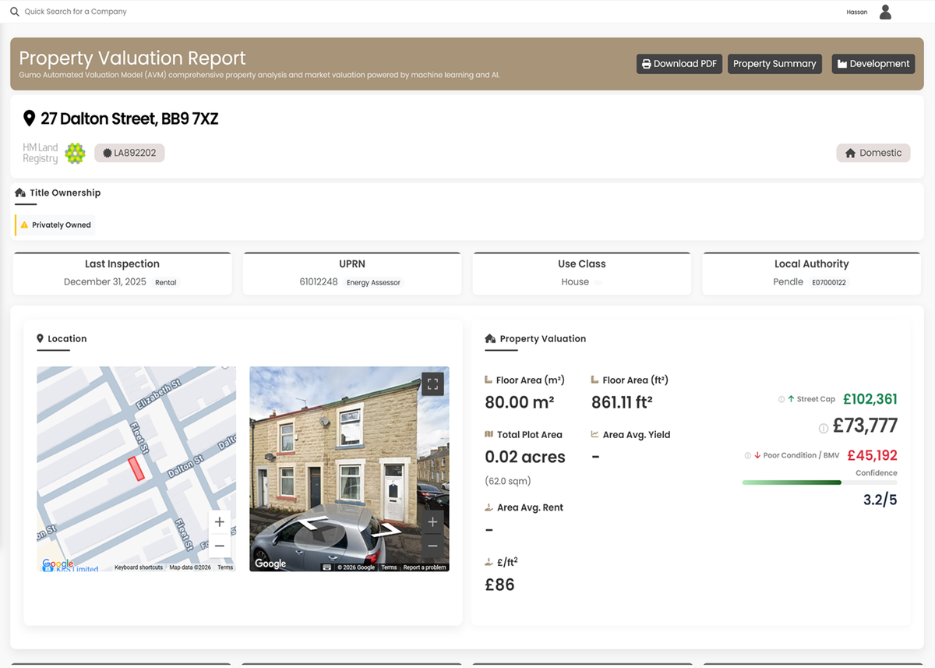The image size is (935, 668).
Task: Download the report as PDF
Action: (x=679, y=64)
